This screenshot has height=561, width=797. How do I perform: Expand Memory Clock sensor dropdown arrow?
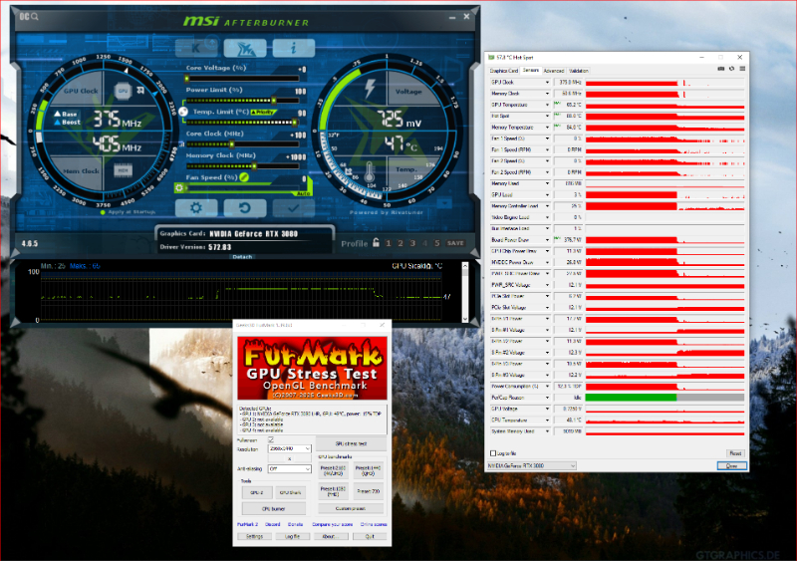point(547,94)
